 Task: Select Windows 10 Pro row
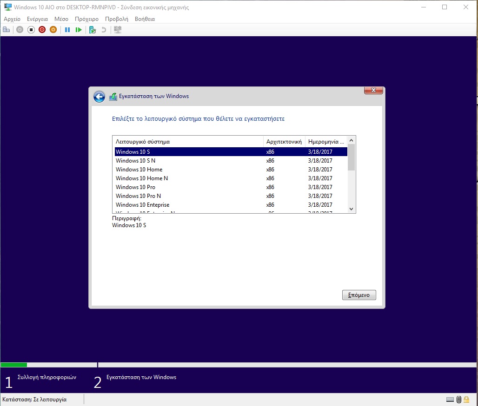tap(231, 187)
